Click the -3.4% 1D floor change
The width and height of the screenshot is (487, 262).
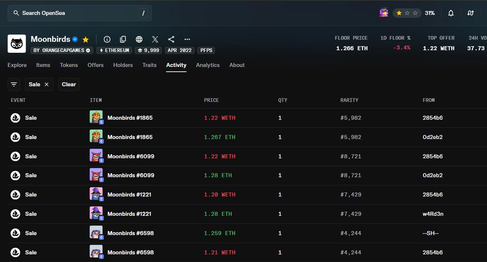pos(401,48)
